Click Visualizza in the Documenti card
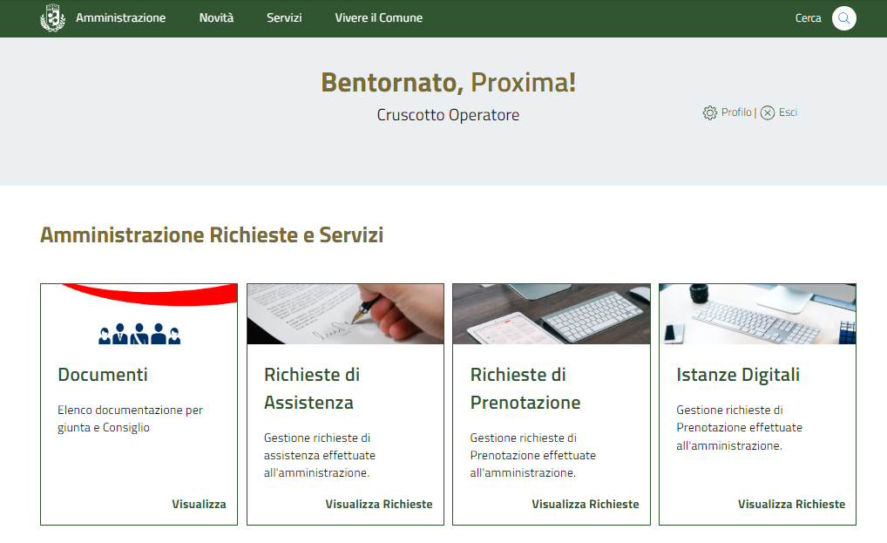This screenshot has width=887, height=543. pyautogui.click(x=199, y=504)
